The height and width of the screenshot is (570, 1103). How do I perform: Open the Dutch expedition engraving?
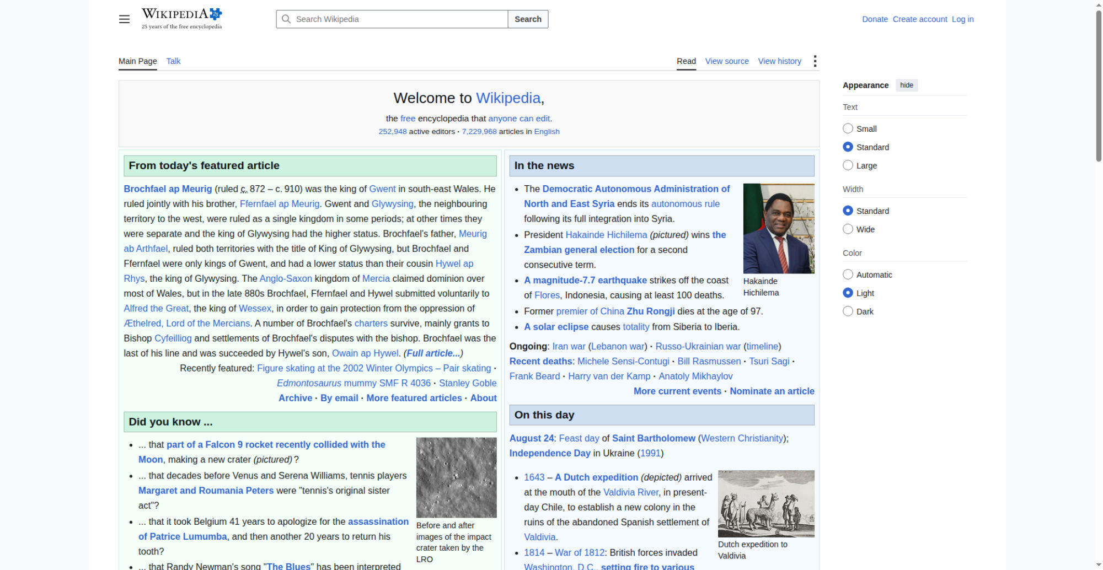point(765,503)
